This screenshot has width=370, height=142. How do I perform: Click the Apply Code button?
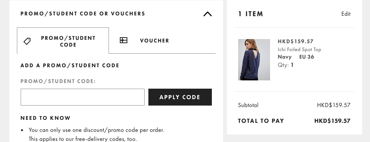[180, 97]
